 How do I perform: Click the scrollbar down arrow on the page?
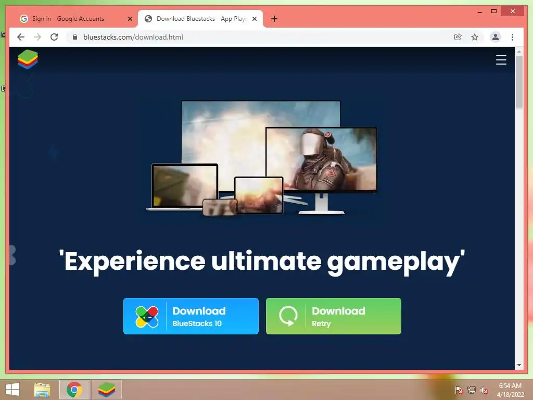[x=519, y=365]
